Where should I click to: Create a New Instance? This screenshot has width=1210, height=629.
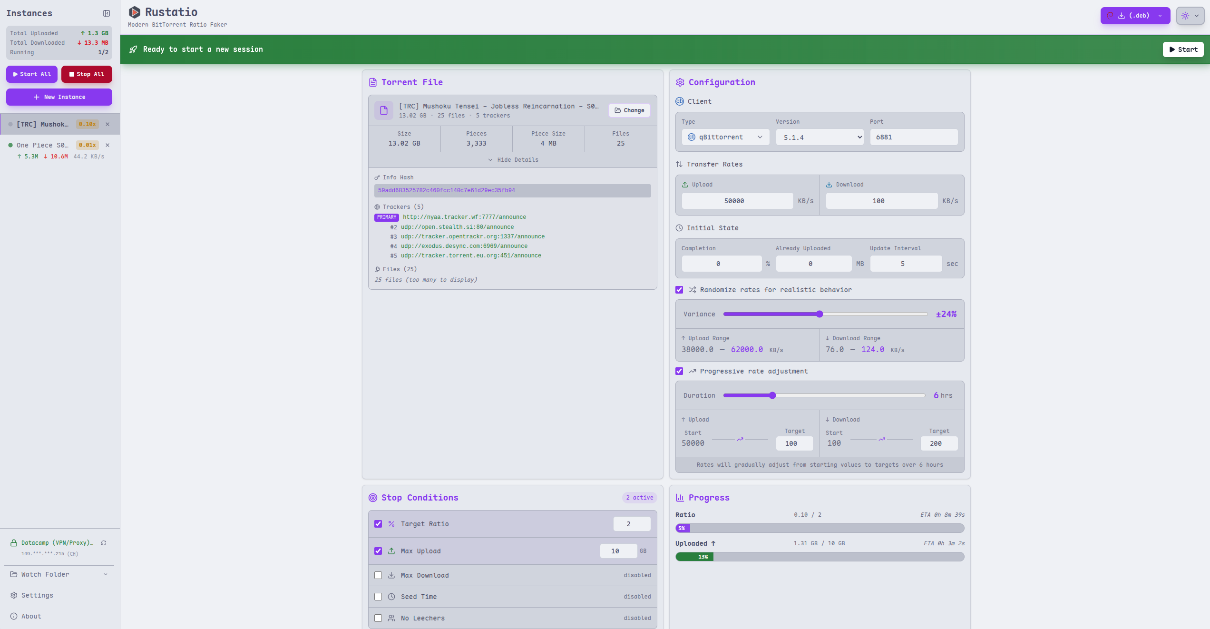pos(59,97)
